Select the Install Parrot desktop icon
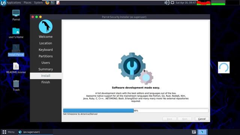This screenshot has width=240, height=135. 16,50
